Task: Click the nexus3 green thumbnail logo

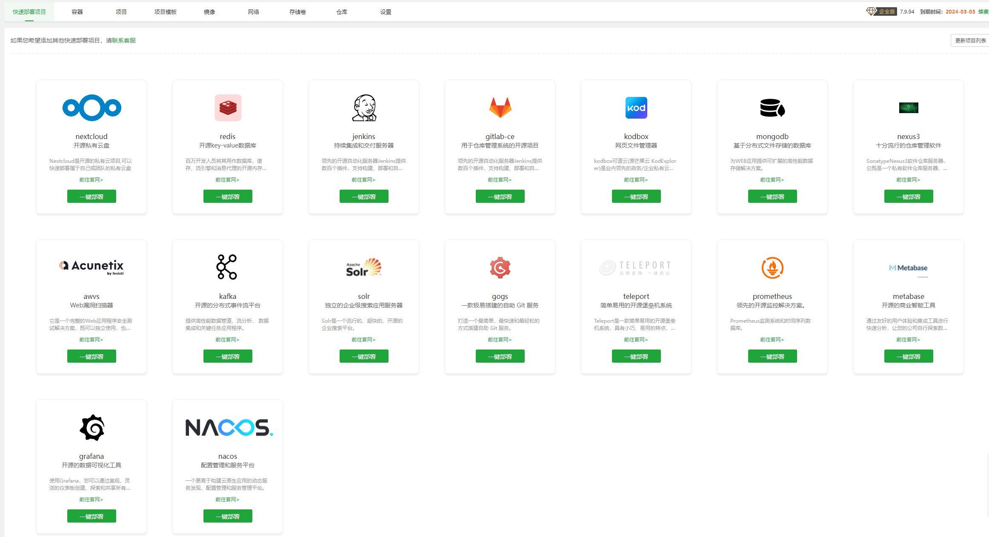Action: 909,108
